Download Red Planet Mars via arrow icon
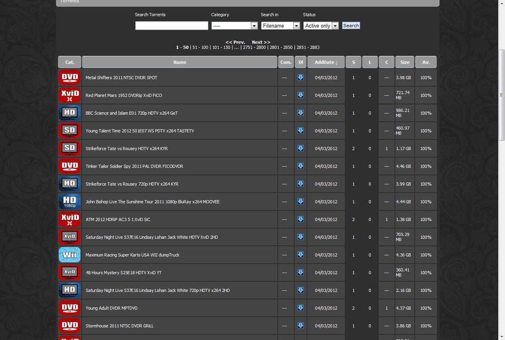505x340 pixels. tap(301, 95)
